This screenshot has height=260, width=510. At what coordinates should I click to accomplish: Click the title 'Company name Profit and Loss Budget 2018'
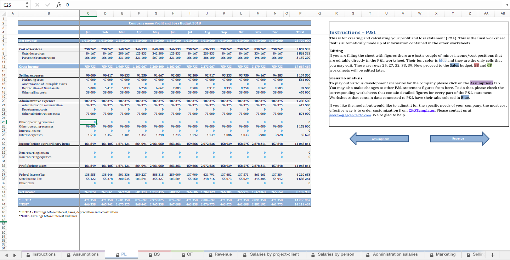tap(165, 23)
